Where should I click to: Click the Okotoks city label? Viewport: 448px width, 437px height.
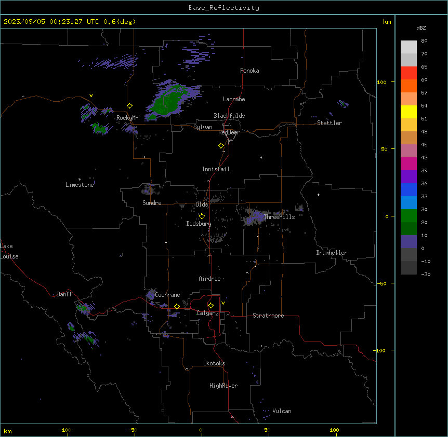pos(214,363)
